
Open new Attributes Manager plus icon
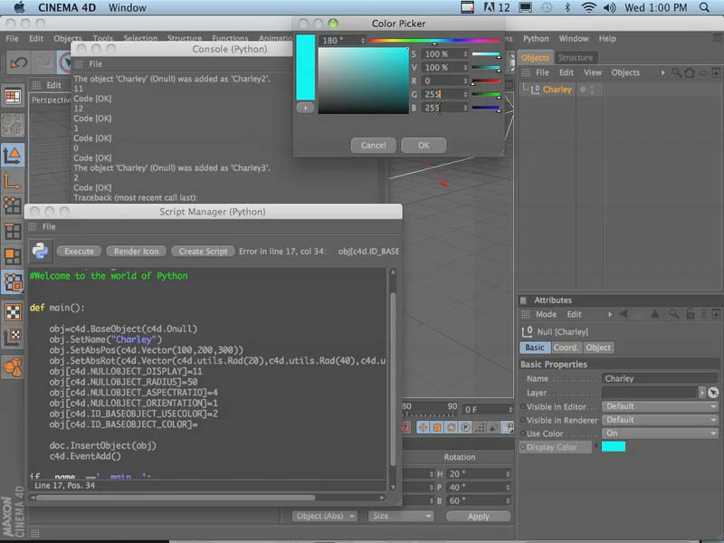point(716,314)
